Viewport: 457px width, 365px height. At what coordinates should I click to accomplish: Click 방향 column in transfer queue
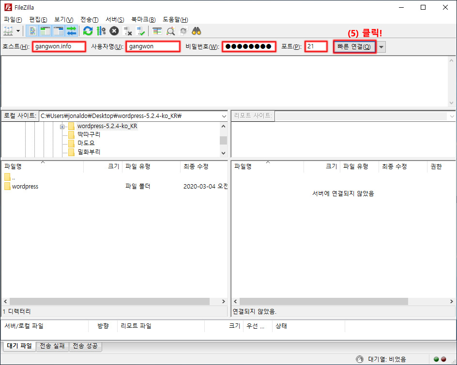(x=103, y=326)
